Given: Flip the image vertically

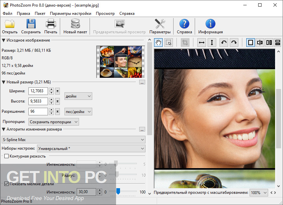Looking at the screenshot, I should click(x=212, y=43).
